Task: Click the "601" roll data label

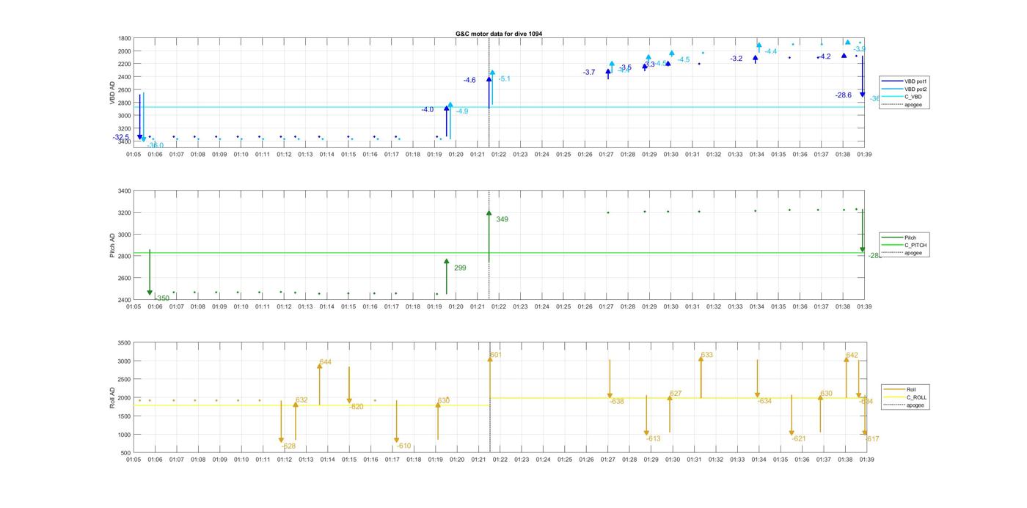Action: (x=495, y=355)
